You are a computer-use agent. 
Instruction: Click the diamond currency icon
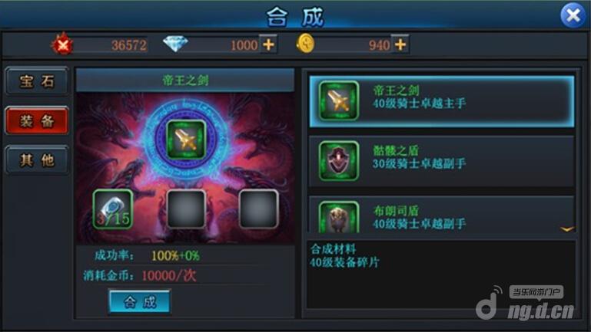pos(176,44)
